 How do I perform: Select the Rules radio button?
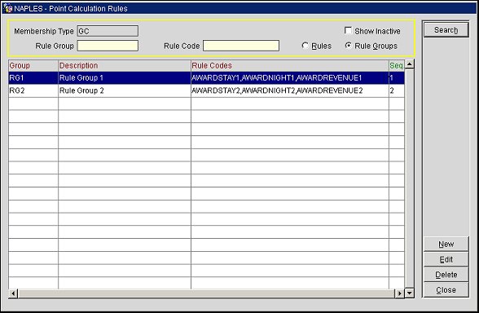click(305, 46)
